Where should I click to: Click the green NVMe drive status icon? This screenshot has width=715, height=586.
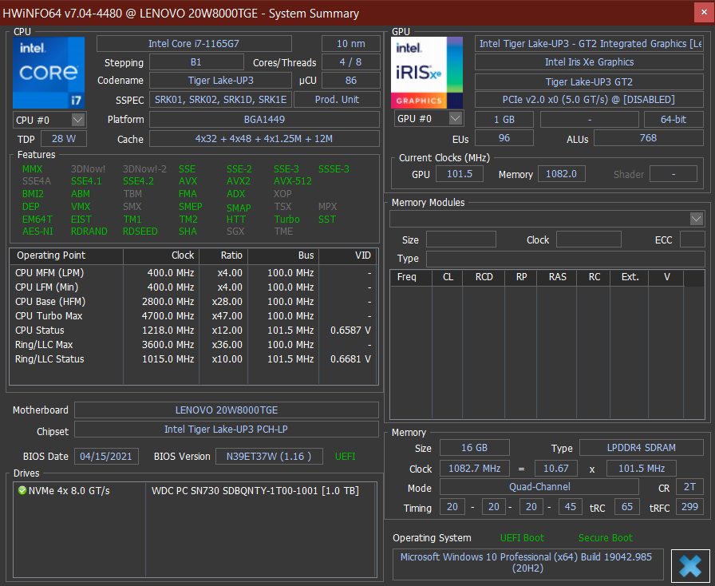(22, 490)
